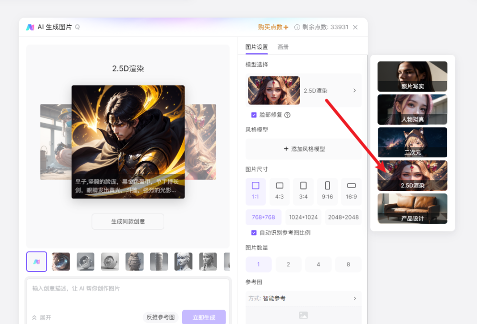Image resolution: width=477 pixels, height=324 pixels.
Task: Set image count to 8
Action: [348, 264]
